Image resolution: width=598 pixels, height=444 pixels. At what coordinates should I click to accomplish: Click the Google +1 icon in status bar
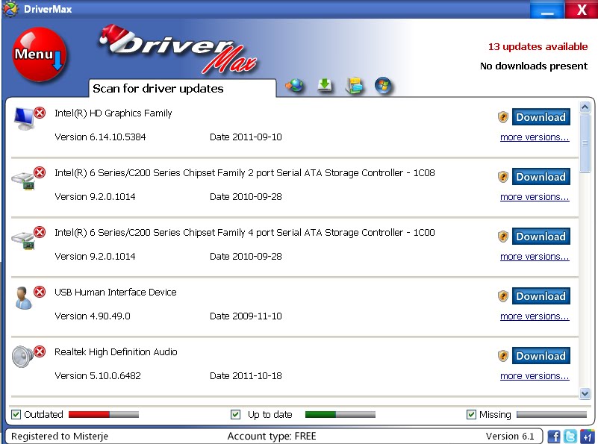(x=588, y=436)
